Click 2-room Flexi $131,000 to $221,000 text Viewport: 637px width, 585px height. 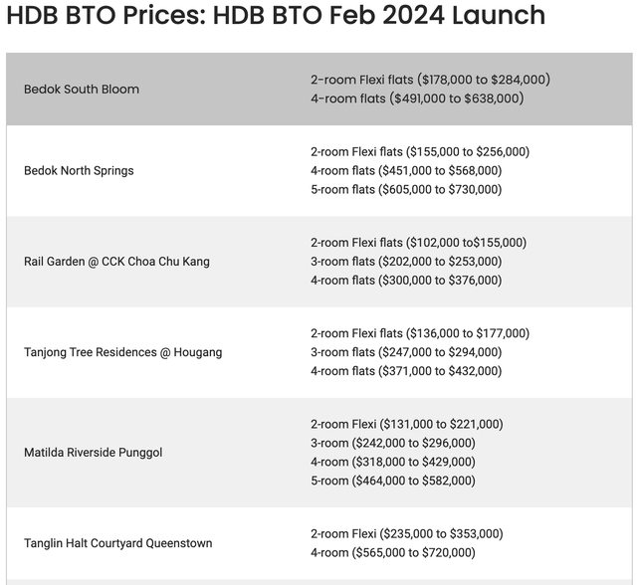coord(407,424)
